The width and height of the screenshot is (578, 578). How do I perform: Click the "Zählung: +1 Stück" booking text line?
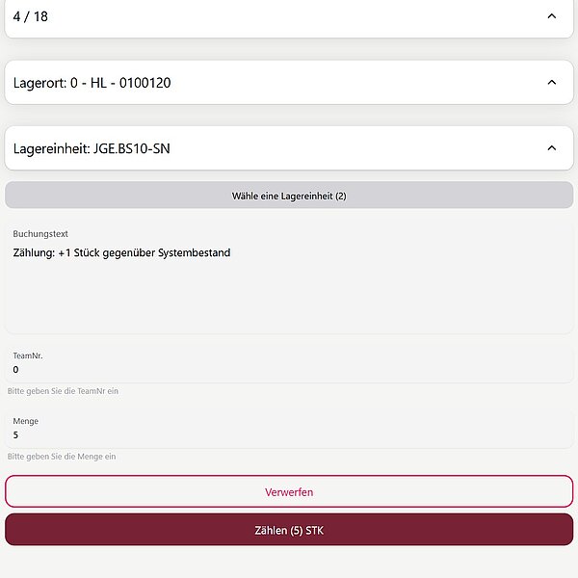[121, 253]
